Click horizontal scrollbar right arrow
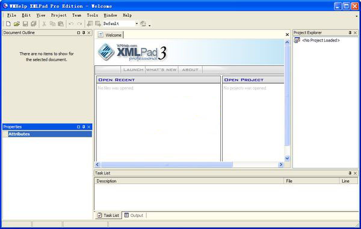The width and height of the screenshot is (361, 229). pos(280,164)
